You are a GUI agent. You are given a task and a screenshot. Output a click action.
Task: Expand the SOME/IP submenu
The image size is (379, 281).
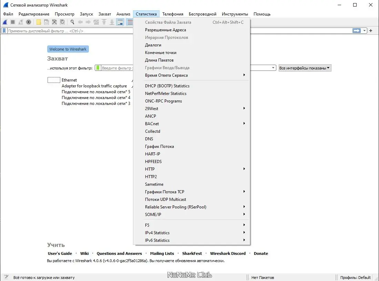point(192,214)
